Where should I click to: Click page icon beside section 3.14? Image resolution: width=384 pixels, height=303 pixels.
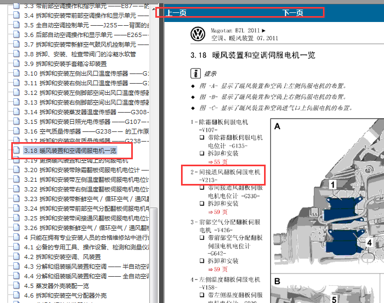tap(17, 112)
